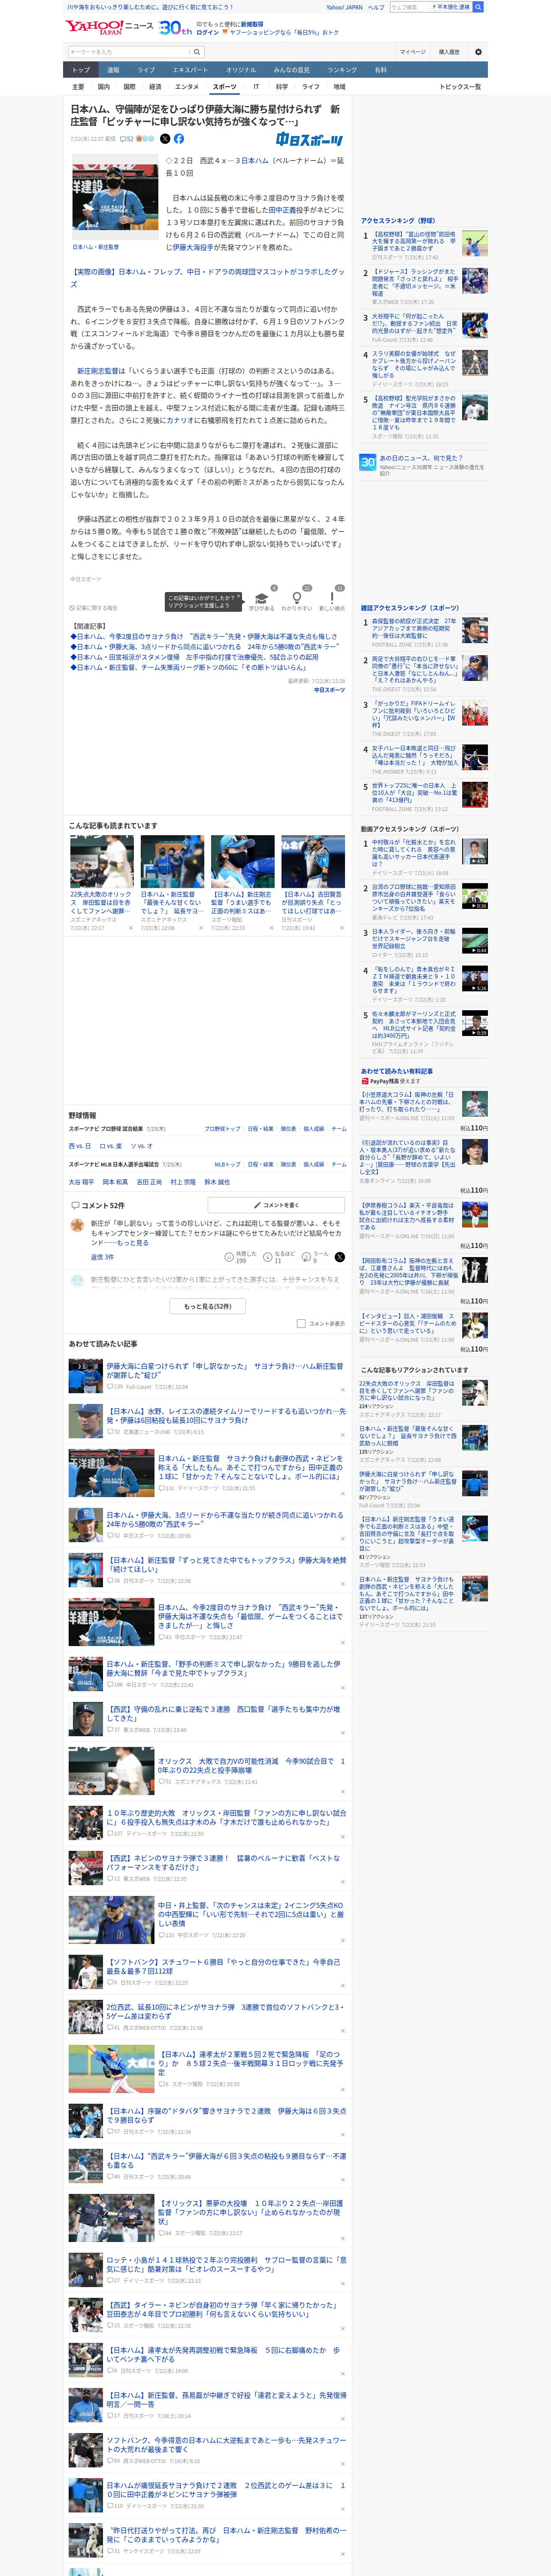Open the ランキング navigation tab

coord(342,70)
